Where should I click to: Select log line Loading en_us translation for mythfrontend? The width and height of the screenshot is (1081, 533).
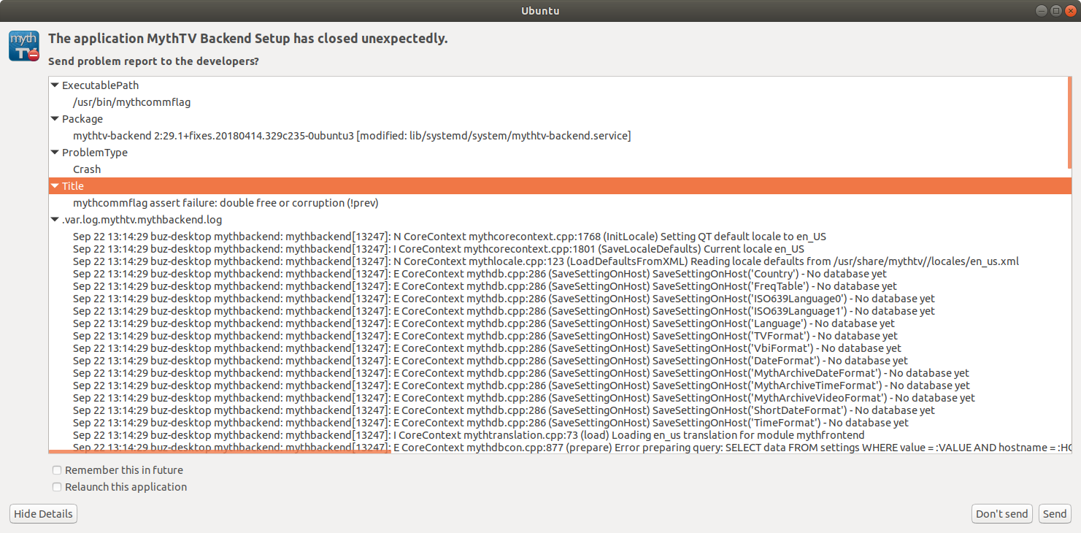click(469, 435)
